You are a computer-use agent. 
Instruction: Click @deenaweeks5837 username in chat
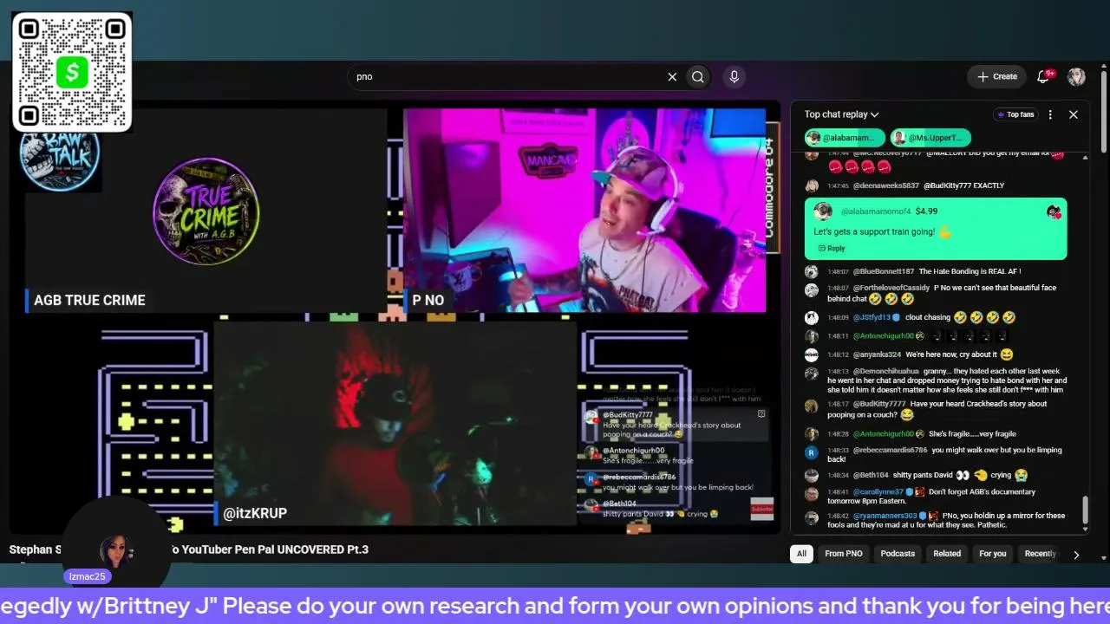click(x=886, y=185)
